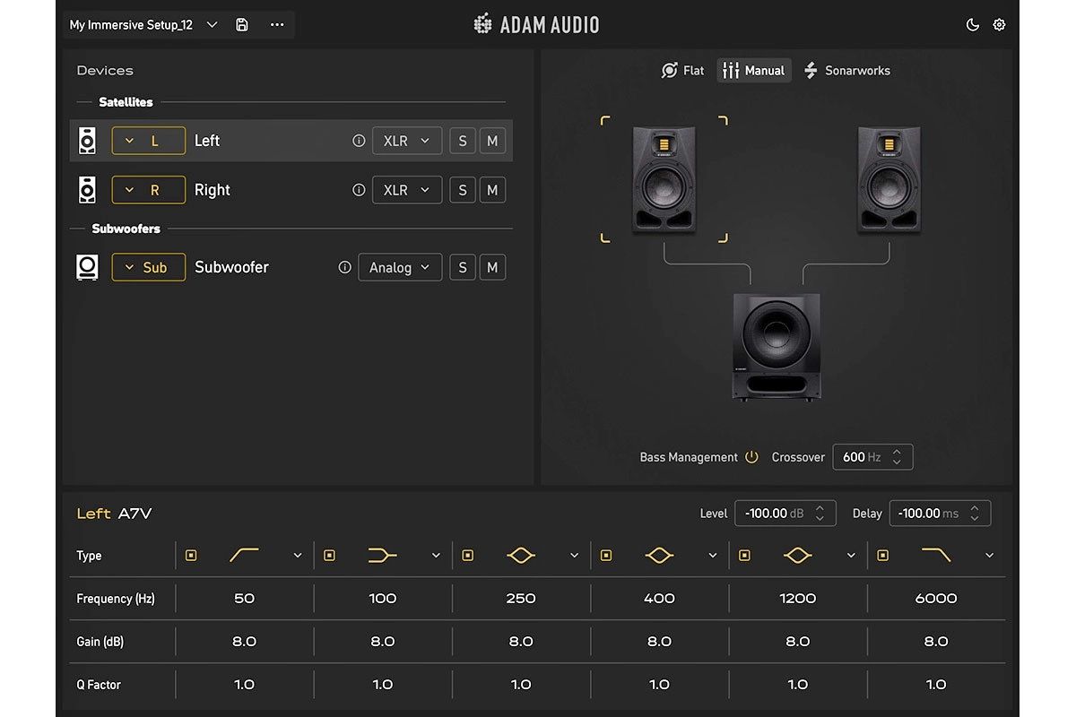
Task: Open the My Immersive Setup_12 preset dropdown
Action: point(212,25)
